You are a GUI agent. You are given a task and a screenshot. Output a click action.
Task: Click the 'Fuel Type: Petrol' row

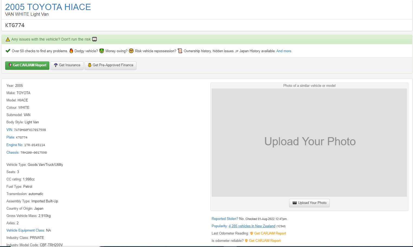[x=19, y=187]
